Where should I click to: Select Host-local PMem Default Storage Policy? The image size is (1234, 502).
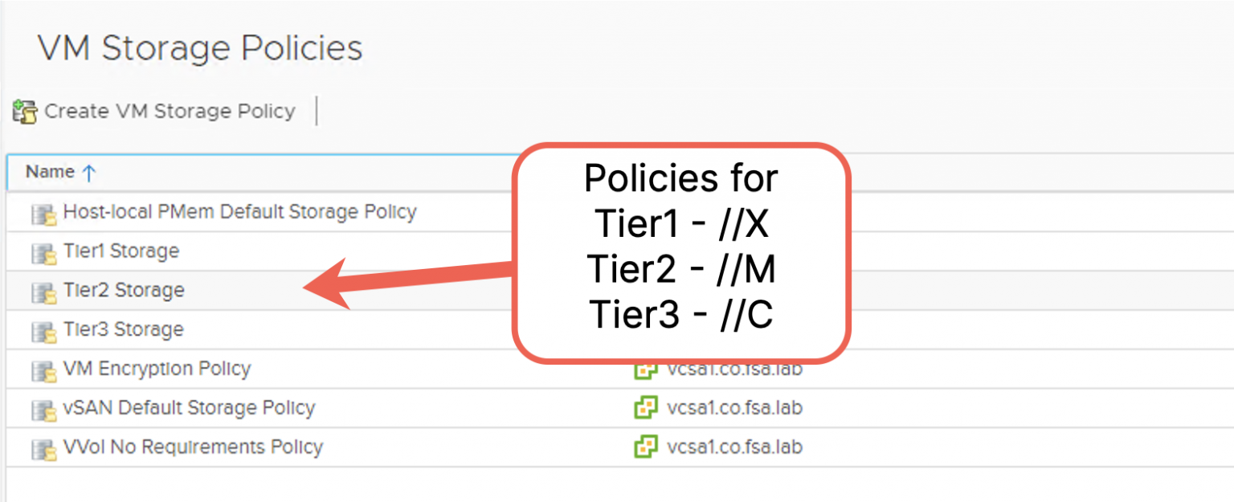click(x=239, y=212)
